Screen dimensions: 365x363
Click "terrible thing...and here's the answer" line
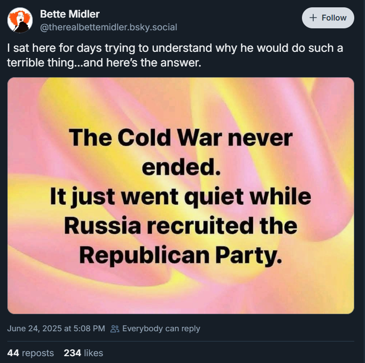tap(104, 63)
